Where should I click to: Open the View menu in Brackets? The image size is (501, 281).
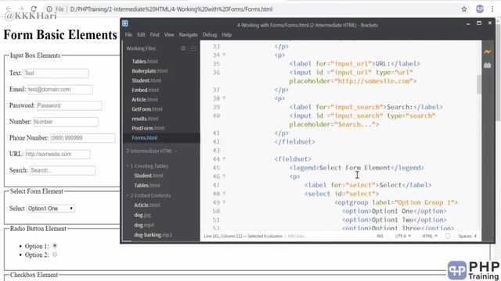tap(169, 34)
